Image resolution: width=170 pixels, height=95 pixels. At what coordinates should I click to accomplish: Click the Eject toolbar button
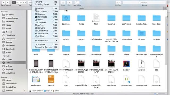click(x=69, y=2)
